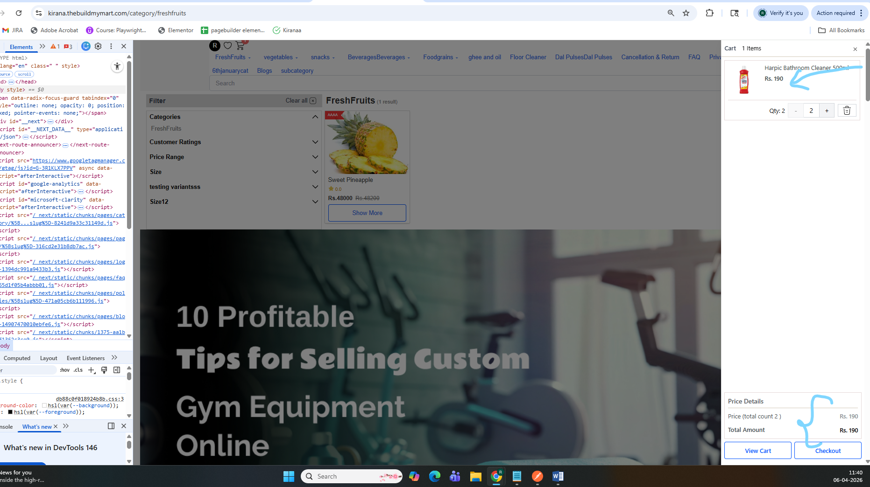Open Windows Start menu
This screenshot has height=487, width=870.
(x=289, y=476)
